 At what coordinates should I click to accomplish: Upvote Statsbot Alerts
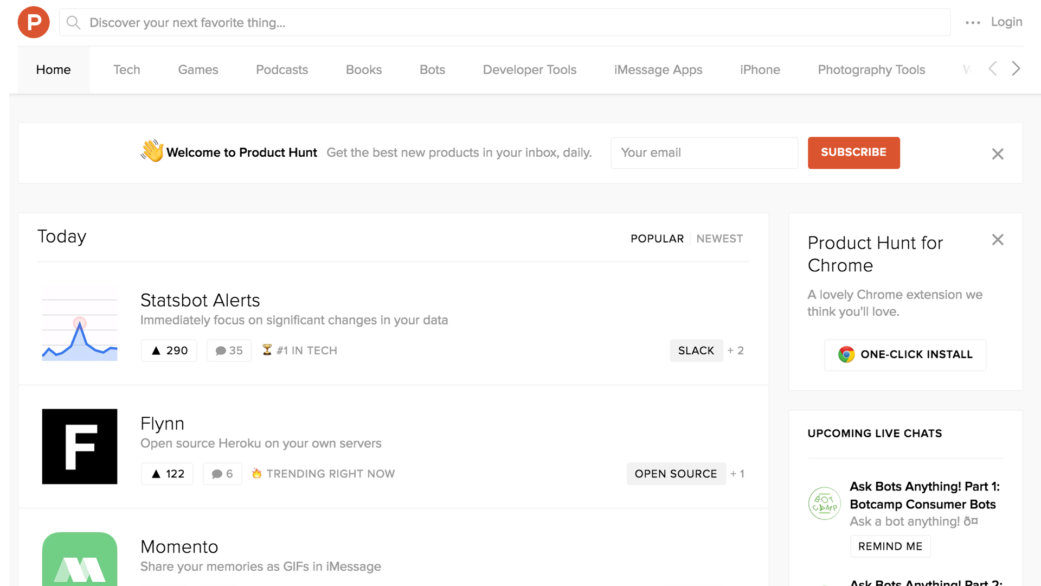click(x=169, y=351)
